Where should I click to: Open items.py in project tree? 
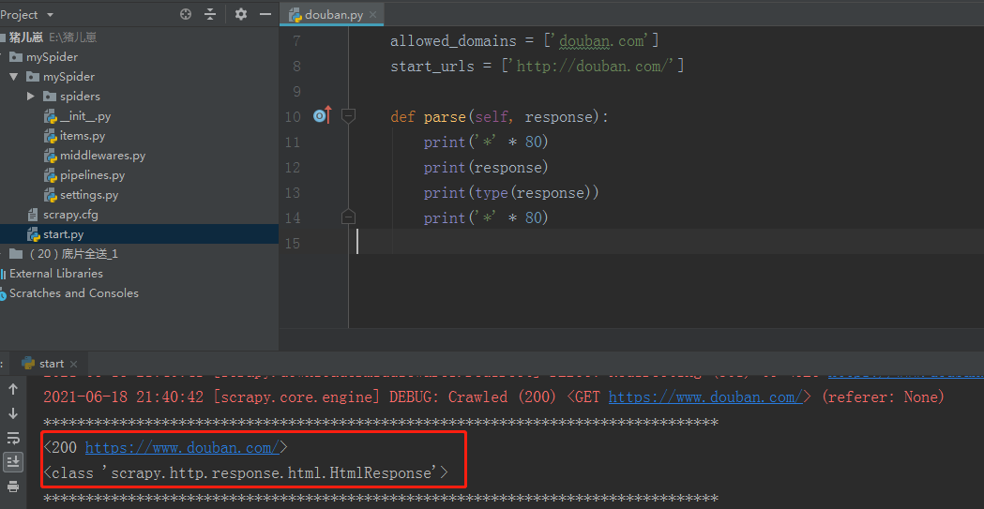pos(83,136)
